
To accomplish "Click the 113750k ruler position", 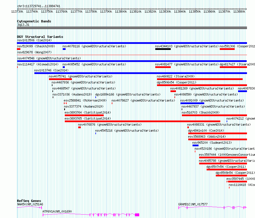I will [x=47, y=11].
